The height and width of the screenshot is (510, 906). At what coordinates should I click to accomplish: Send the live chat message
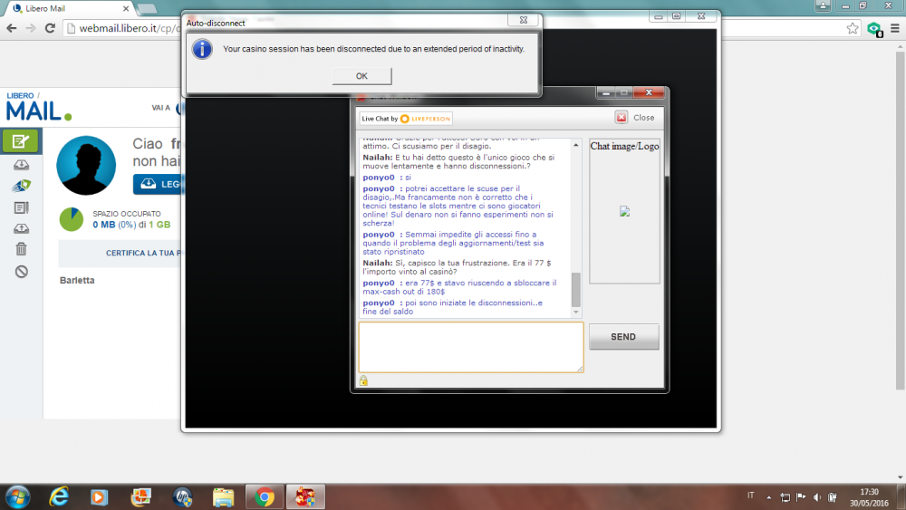(x=623, y=337)
